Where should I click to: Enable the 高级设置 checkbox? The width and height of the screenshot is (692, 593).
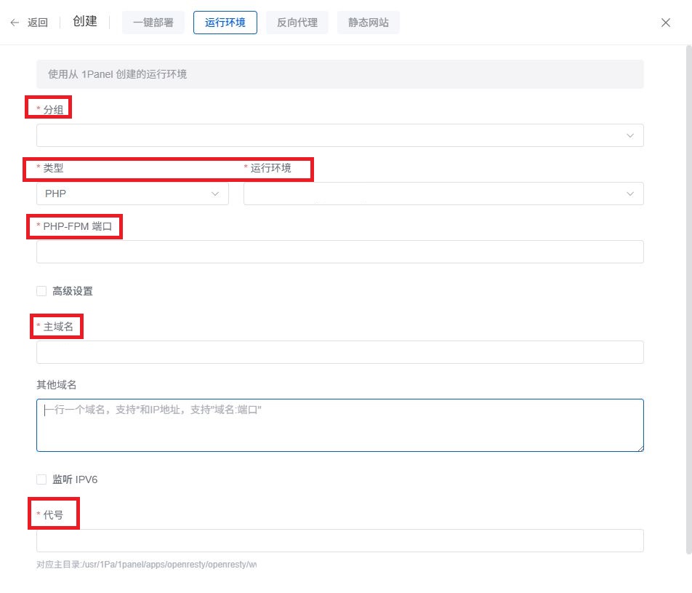click(41, 291)
